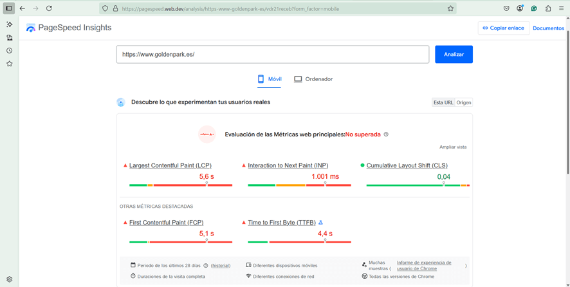Open the green extension icon in toolbar
Image resolution: width=570 pixels, height=287 pixels.
pos(534,9)
